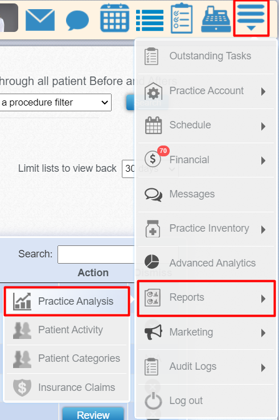This screenshot has height=420, width=279.
Task: Select Log out from menu
Action: click(206, 401)
